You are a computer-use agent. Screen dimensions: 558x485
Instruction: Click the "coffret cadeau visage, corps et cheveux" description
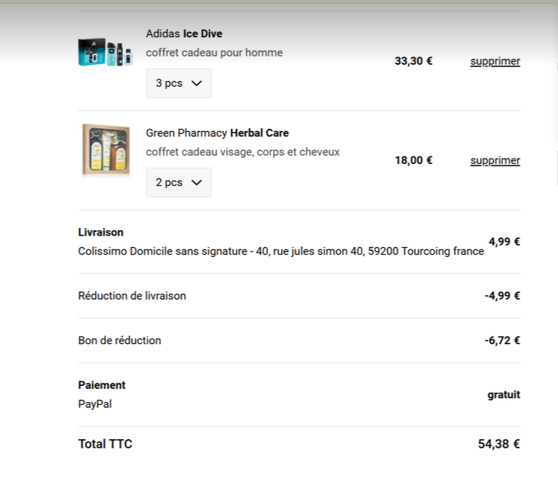243,152
